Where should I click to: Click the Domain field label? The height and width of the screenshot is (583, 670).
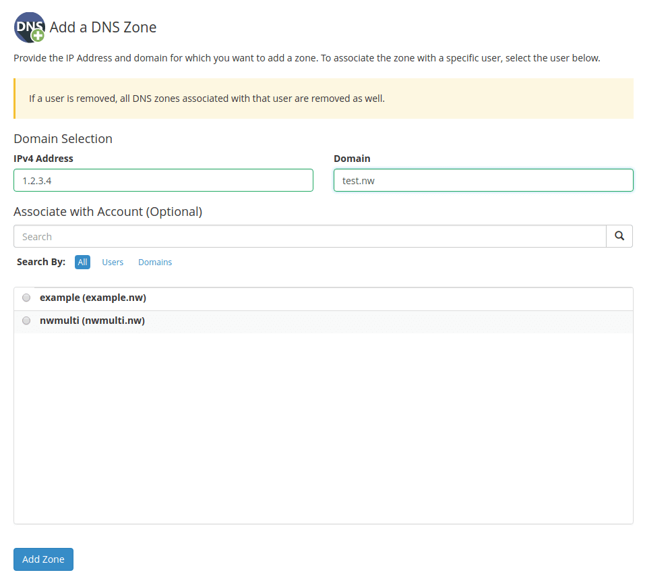pos(352,159)
